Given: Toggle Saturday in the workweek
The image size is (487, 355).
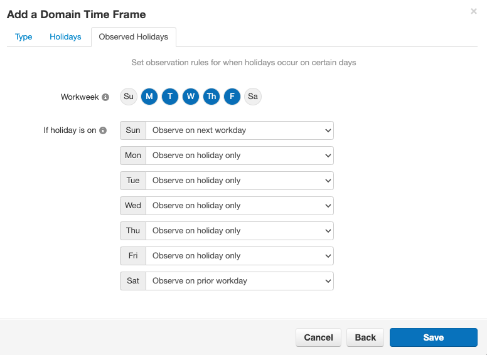Looking at the screenshot, I should point(253,97).
